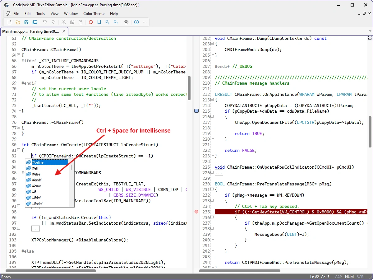This screenshot has width=373, height=280.
Task: Click the Paste clipboard icon
Action: [x=81, y=22]
